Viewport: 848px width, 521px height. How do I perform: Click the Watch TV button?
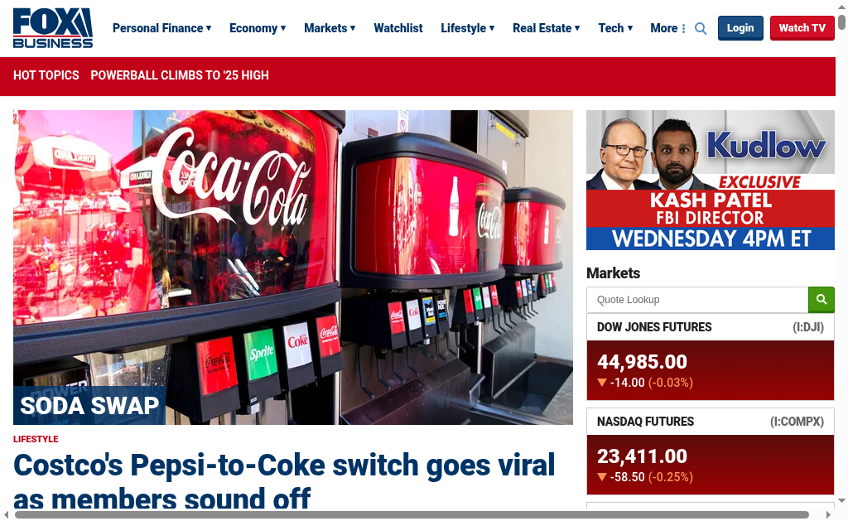[802, 28]
